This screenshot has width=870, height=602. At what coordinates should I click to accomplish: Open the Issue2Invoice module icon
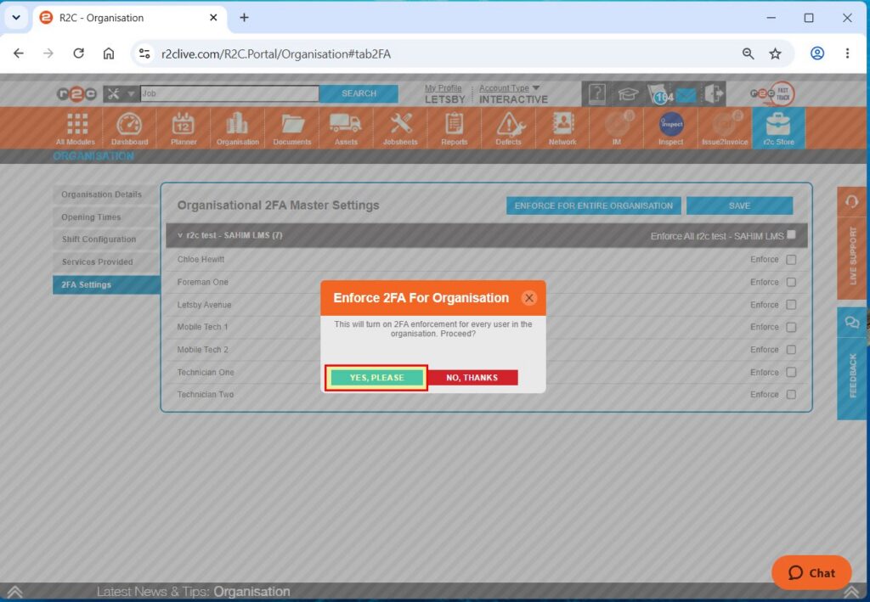[725, 128]
